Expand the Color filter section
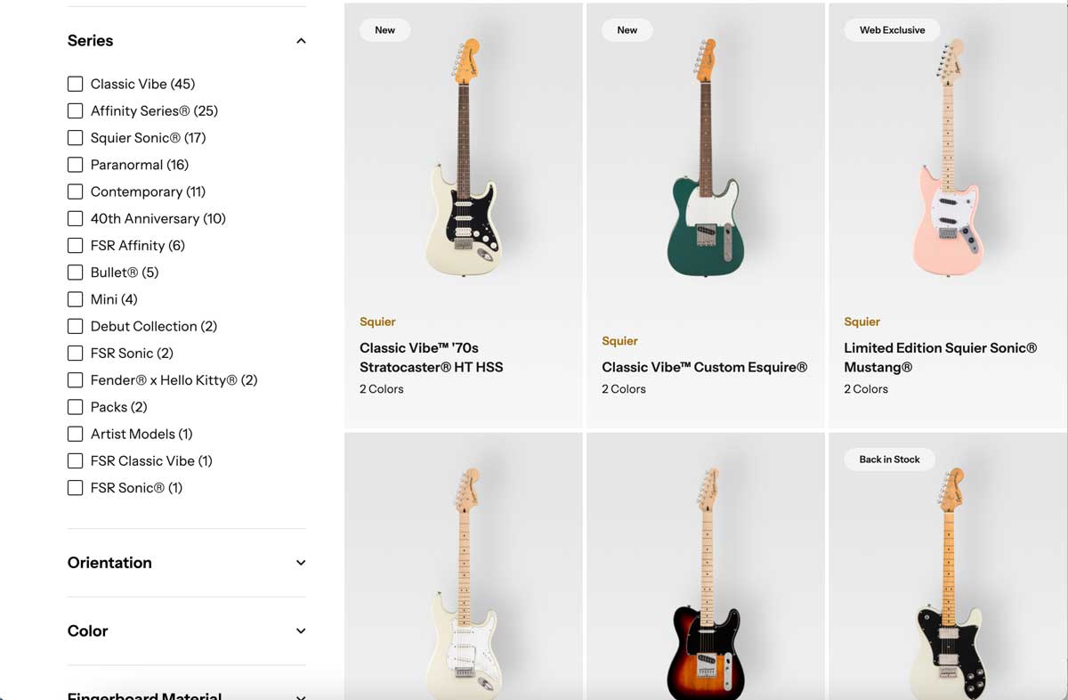 pos(301,631)
